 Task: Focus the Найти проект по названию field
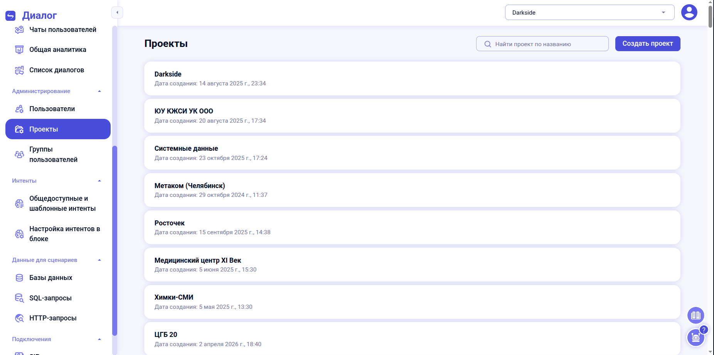point(542,44)
